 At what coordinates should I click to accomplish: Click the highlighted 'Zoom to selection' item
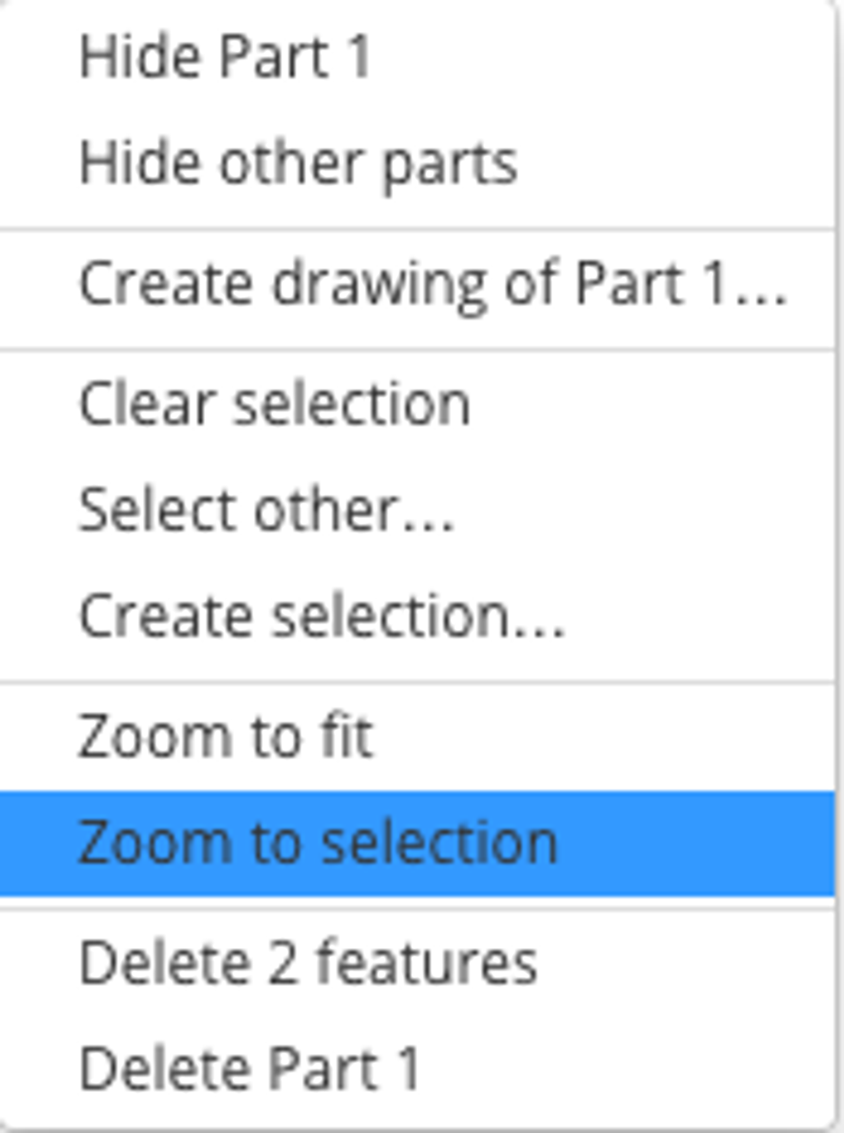(x=318, y=843)
